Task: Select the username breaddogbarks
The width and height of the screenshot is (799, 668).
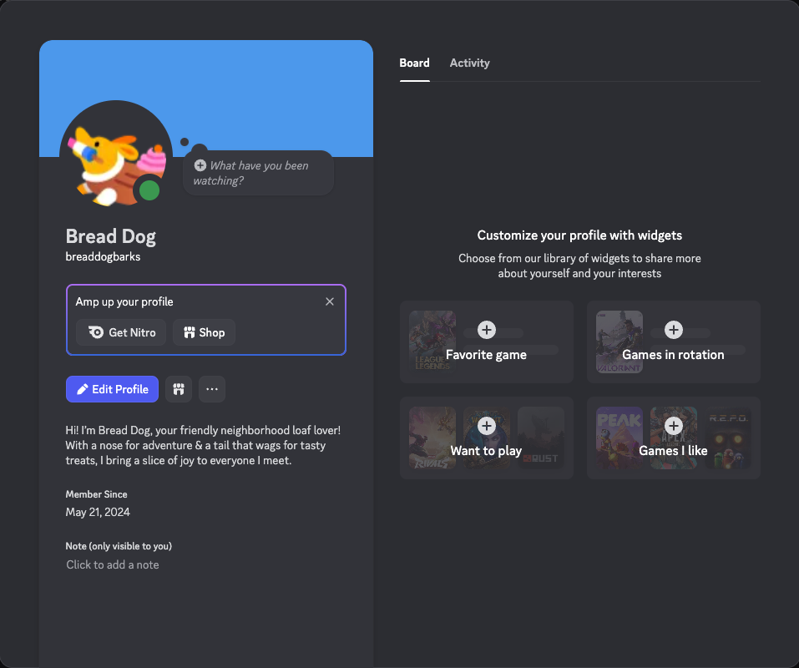Action: 103,256
